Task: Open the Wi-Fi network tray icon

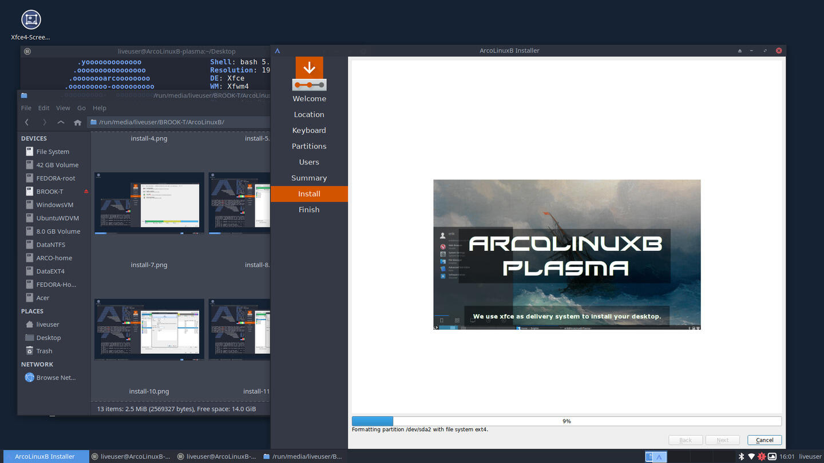Action: [751, 457]
